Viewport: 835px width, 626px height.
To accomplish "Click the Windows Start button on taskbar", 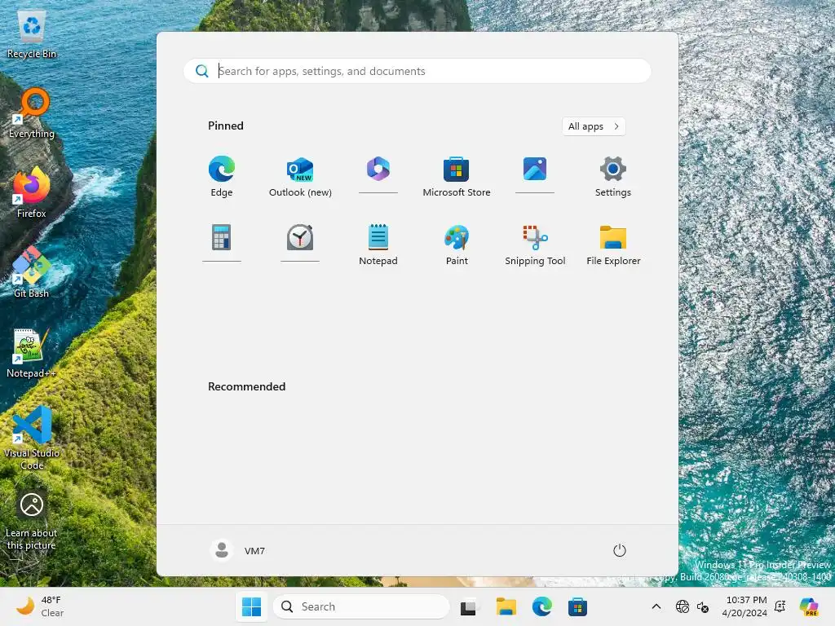I will point(251,606).
